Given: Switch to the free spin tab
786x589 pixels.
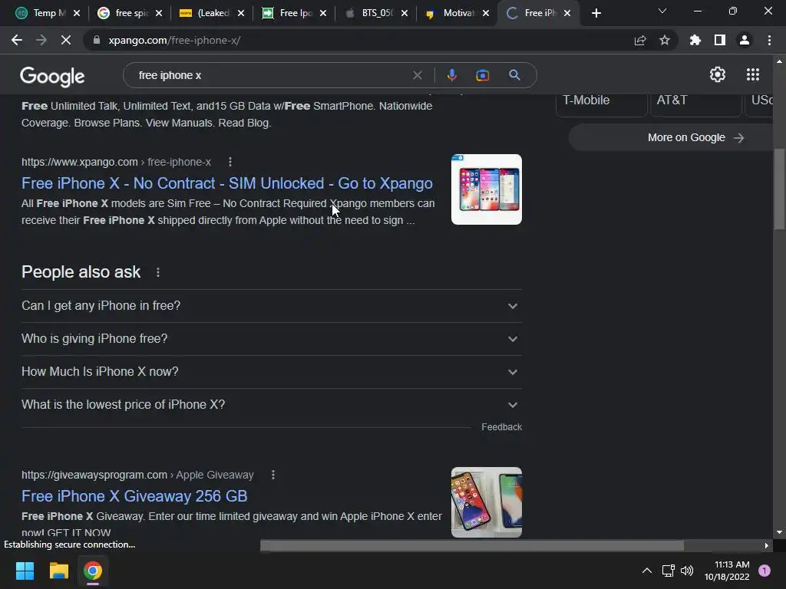Looking at the screenshot, I should tap(125, 13).
